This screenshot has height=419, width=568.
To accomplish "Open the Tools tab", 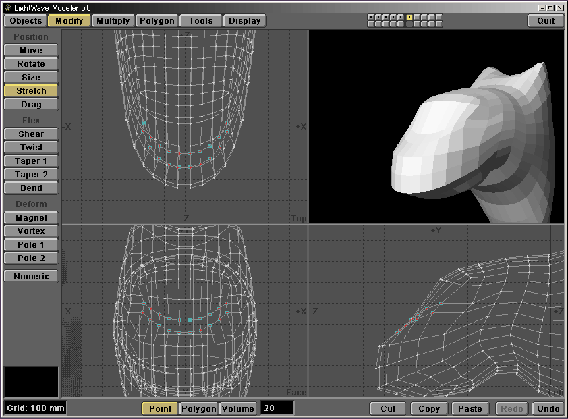I will [200, 21].
